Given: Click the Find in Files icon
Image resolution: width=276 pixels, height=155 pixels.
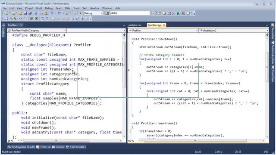Looking at the screenshot, I should (x=107, y=13).
